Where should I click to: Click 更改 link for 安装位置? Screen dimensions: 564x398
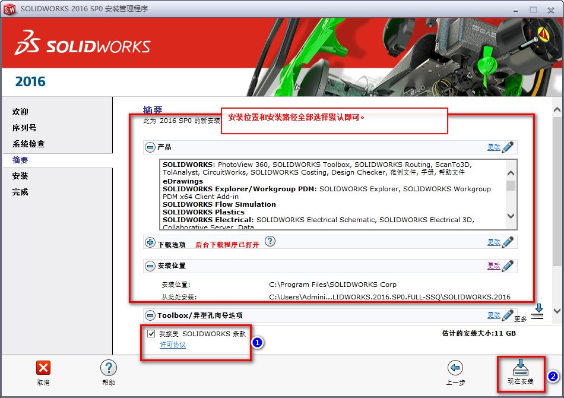point(494,266)
